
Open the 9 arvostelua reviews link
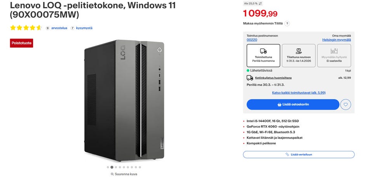pyautogui.click(x=59, y=28)
